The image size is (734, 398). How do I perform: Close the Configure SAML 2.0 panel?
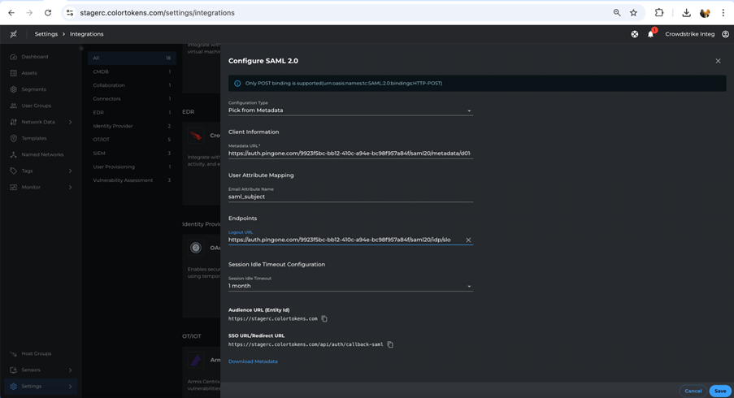(x=718, y=61)
